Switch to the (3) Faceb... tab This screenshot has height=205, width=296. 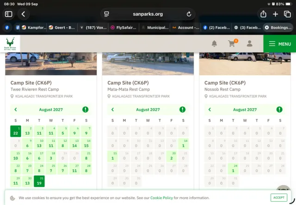pyautogui.click(x=247, y=28)
